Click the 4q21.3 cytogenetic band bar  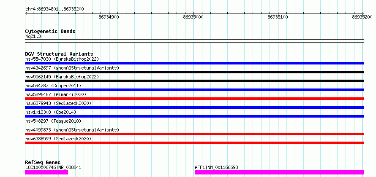[194, 41]
